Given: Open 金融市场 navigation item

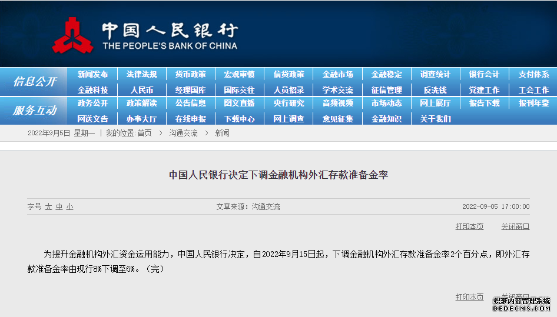Looking at the screenshot, I should 337,74.
